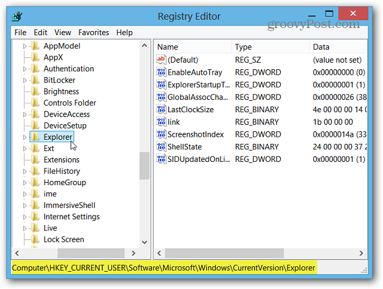This screenshot has width=383, height=289.
Task: Expand the FileHistory key
Action: click(25, 171)
